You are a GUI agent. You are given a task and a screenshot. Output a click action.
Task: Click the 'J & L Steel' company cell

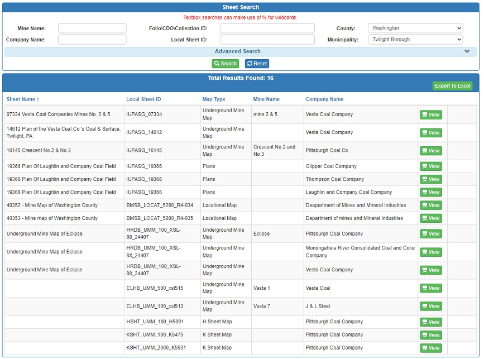click(318, 306)
